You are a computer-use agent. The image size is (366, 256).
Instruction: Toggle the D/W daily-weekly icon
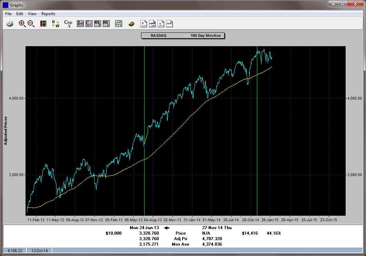click(x=56, y=24)
